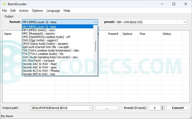The width and height of the screenshot is (192, 119).
Task: Minimize the BatchEncoder window
Action: pos(162,4)
